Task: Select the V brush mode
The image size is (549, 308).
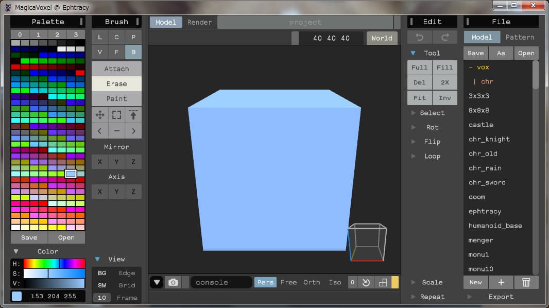Action: pos(100,52)
